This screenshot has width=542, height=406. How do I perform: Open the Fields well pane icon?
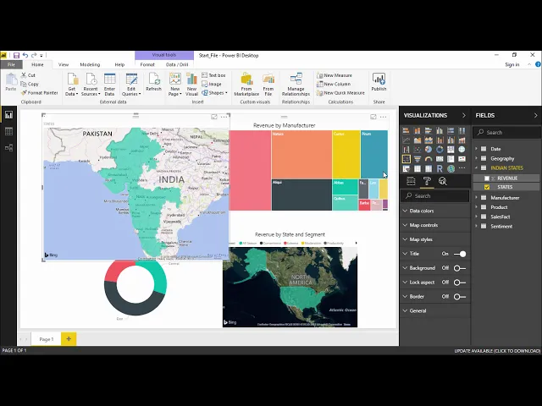[x=411, y=181]
